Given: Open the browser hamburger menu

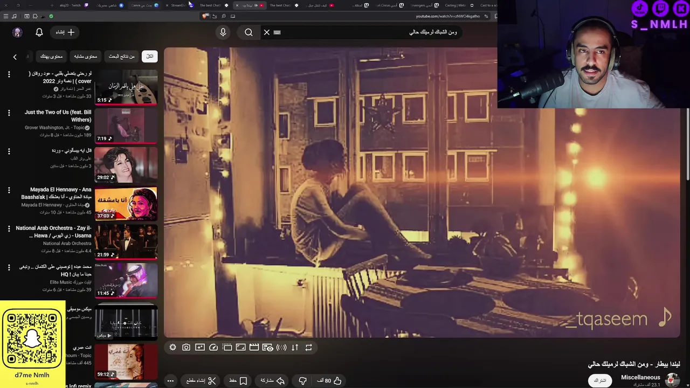Looking at the screenshot, I should coord(6,16).
